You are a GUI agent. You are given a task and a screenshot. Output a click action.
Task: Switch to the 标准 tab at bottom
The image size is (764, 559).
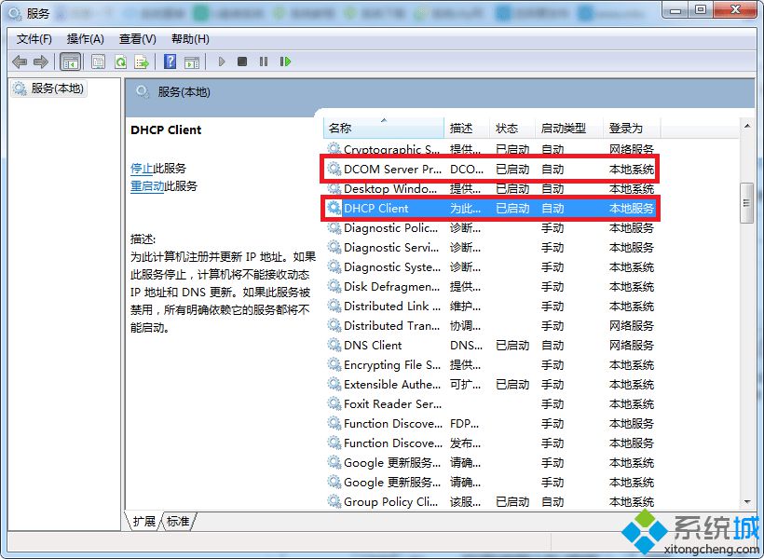click(177, 523)
